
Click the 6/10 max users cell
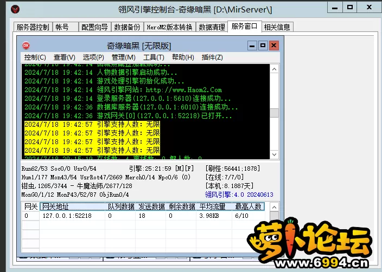coord(241,216)
